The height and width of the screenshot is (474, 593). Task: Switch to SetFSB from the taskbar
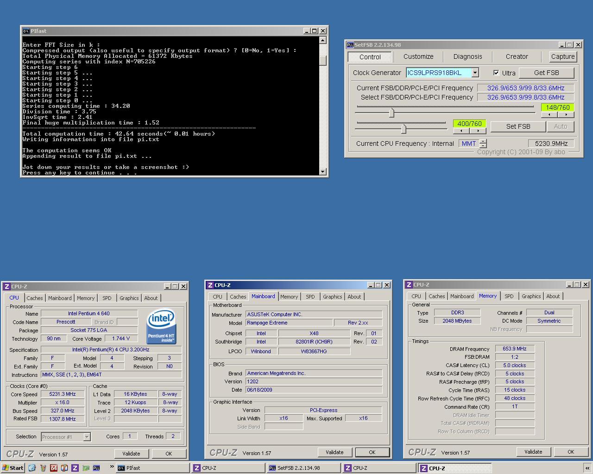(x=303, y=468)
